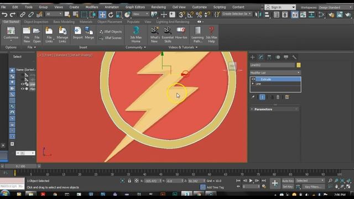Screen dimensions: 354x199
Task: Activate the Select and Link tool
Action: click(22, 15)
